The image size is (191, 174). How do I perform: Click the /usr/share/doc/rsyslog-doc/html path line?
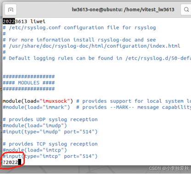tap(91, 46)
